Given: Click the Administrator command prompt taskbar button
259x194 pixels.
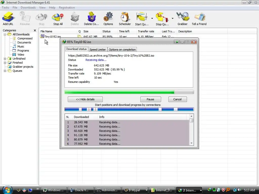Looking at the screenshot, I should pos(108,190).
